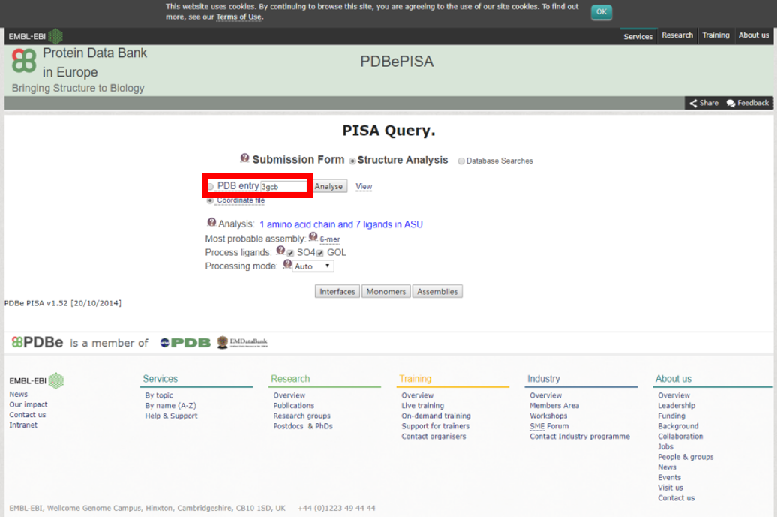Open Our impact footer link
Screen dimensions: 777x520
[x=28, y=405]
